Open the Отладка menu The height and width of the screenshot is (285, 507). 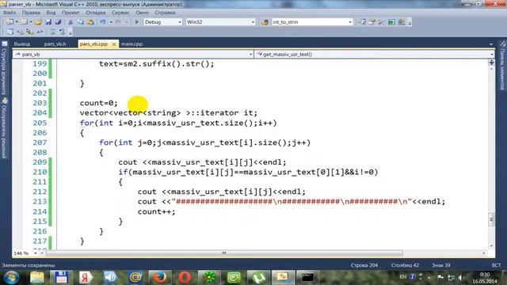(95, 13)
